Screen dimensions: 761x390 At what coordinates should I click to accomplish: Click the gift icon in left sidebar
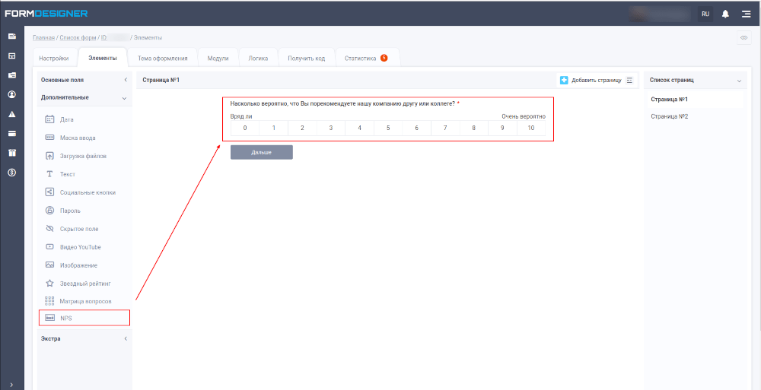(x=11, y=153)
